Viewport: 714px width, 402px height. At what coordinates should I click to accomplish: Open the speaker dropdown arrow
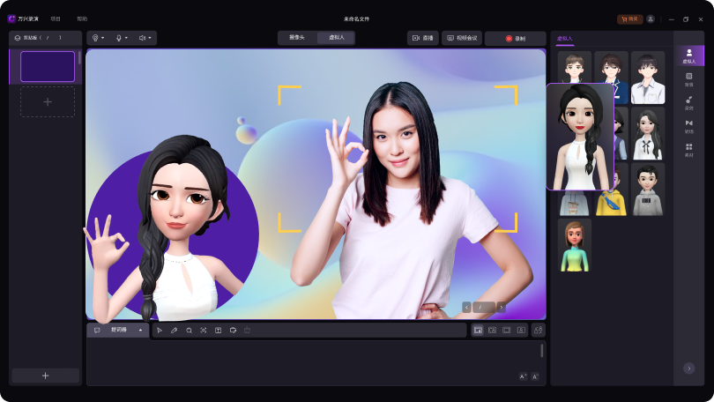pos(149,38)
